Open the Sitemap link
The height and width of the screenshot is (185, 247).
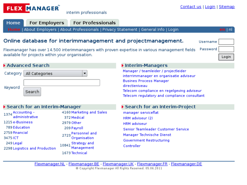pyautogui.click(x=227, y=7)
